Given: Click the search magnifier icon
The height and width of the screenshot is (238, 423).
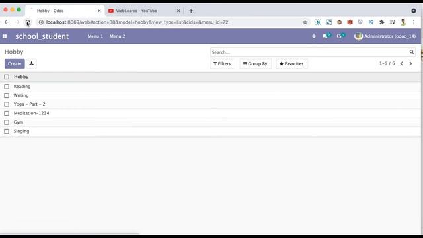Looking at the screenshot, I should pyautogui.click(x=411, y=52).
